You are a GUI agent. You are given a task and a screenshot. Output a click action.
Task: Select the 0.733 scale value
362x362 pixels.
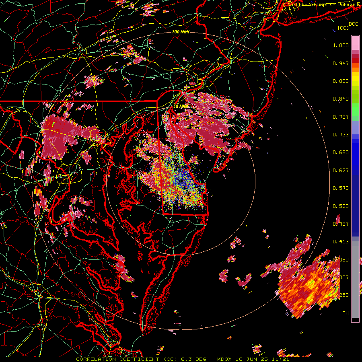tap(341, 135)
